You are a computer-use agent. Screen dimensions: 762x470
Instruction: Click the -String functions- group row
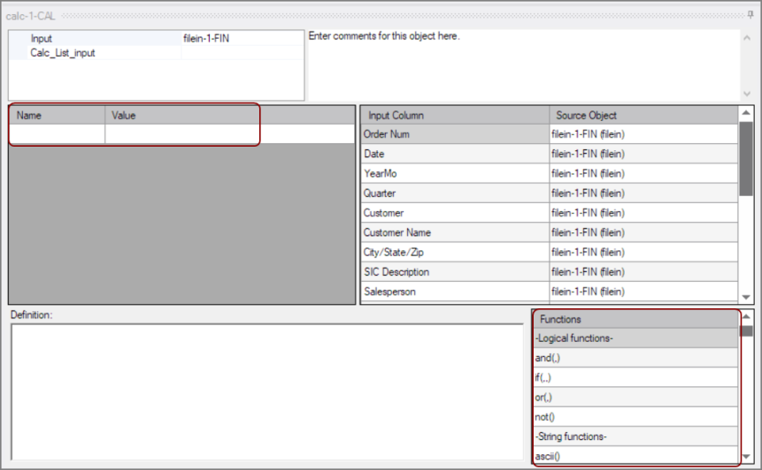635,436
